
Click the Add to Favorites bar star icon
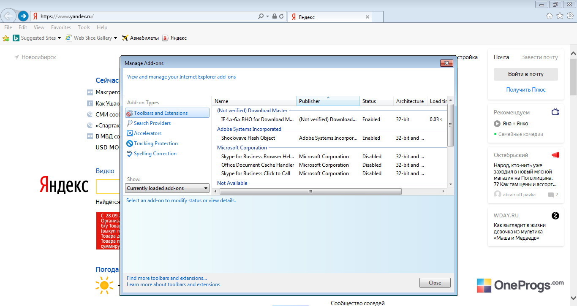(x=6, y=38)
